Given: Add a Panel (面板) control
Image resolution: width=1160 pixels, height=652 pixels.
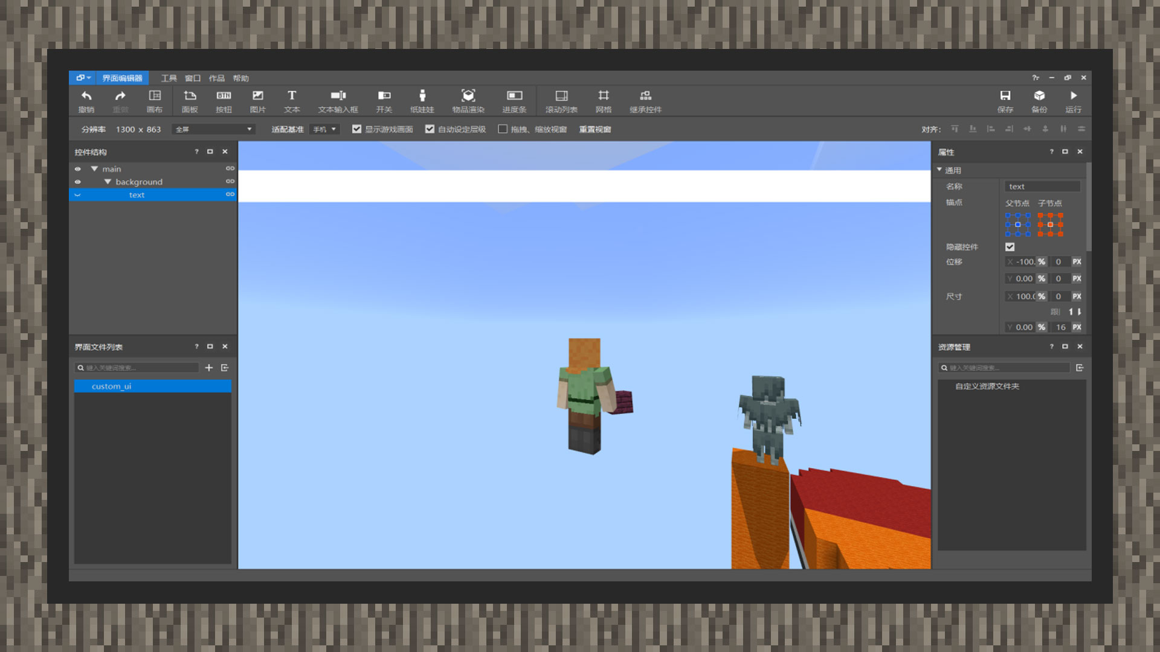Looking at the screenshot, I should [x=190, y=101].
